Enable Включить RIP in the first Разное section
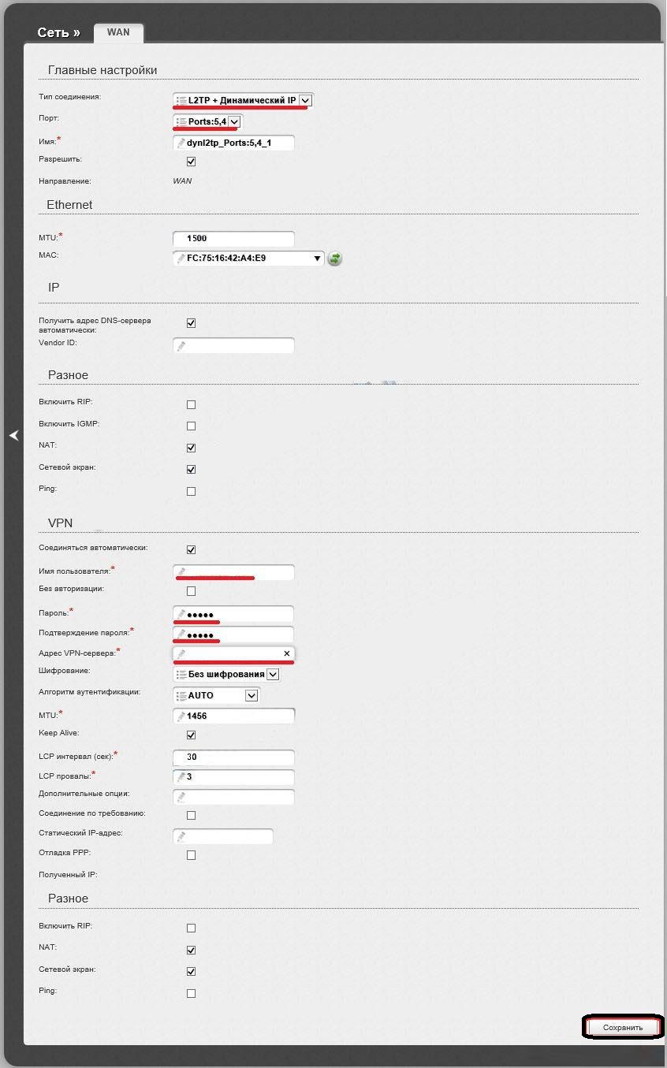Screen dimensions: 667x1068 click(x=191, y=404)
